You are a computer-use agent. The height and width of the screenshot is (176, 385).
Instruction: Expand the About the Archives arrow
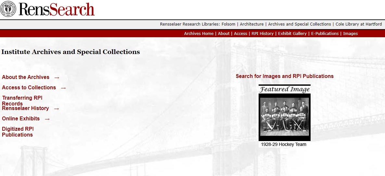[57, 78]
